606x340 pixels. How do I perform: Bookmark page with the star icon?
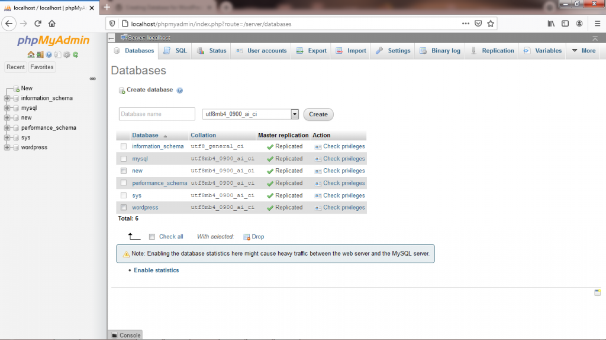click(490, 24)
